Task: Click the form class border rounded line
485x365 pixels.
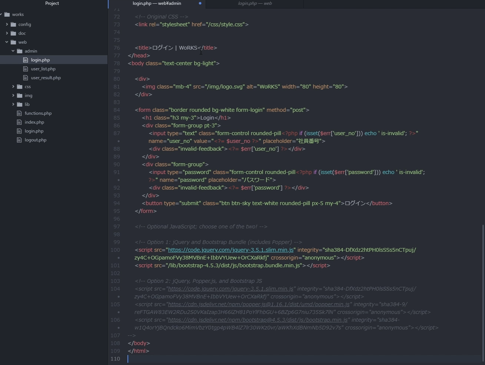Action: coord(222,110)
